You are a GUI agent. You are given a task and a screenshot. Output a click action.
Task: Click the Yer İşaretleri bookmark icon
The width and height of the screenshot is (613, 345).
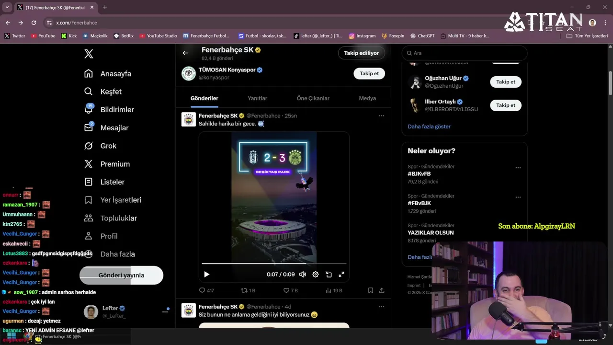(x=89, y=200)
